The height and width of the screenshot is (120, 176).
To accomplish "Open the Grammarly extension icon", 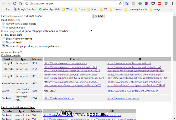I will point(140,4).
